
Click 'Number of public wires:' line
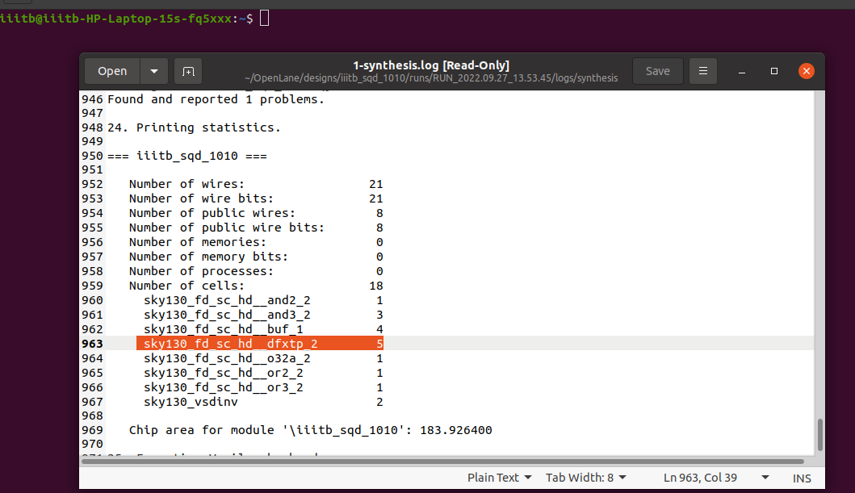[256, 213]
